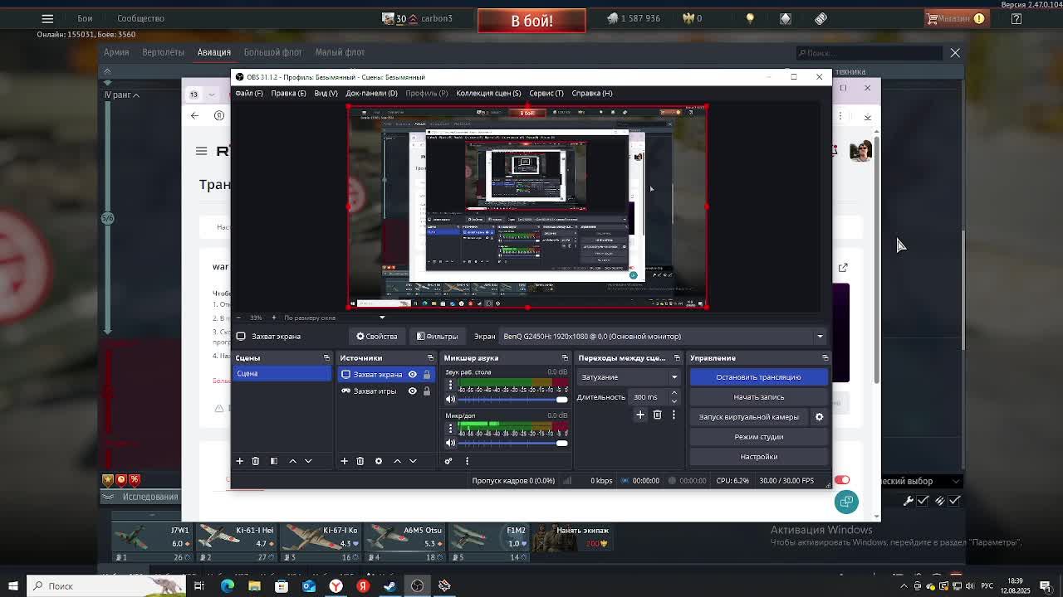Move the selected source up
The image size is (1063, 597).
point(397,461)
